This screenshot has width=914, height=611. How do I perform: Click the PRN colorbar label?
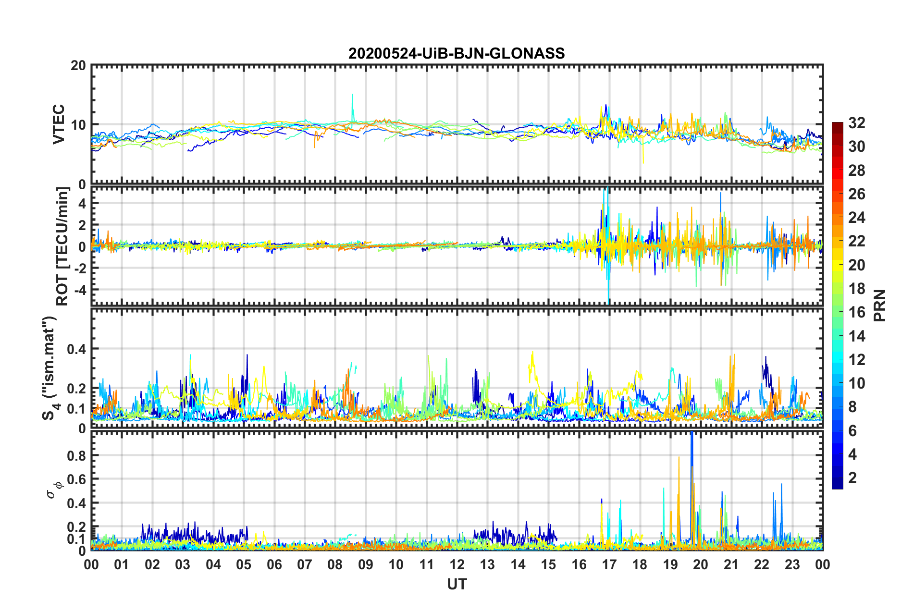tap(880, 305)
